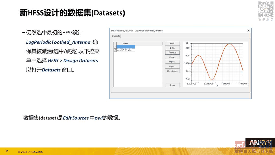Viewport: 275px width, 155px height.
Task: Click the © 2018 ANSYS, Inc. footer text
Action: point(30,152)
